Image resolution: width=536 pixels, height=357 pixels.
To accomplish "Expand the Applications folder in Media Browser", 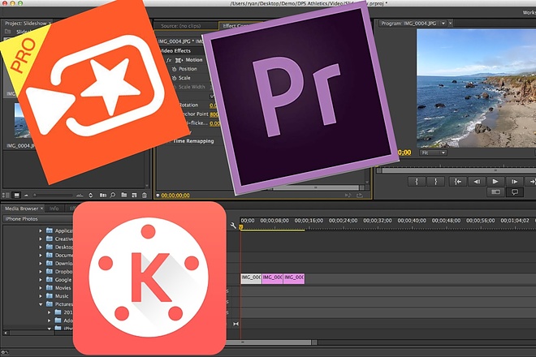I will click(41, 231).
